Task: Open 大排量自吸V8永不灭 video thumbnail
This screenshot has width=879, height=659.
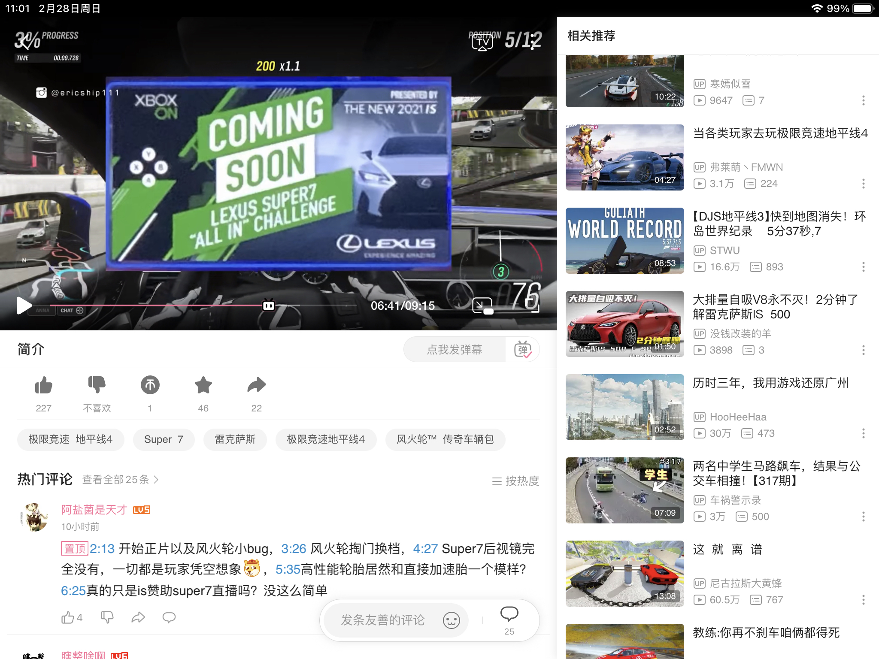Action: [625, 324]
